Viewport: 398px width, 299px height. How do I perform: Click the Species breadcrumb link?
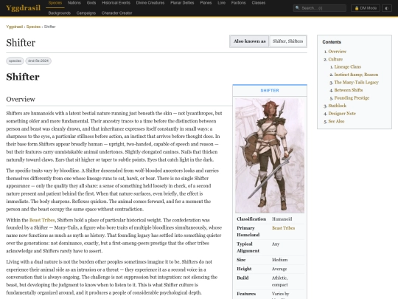(33, 27)
